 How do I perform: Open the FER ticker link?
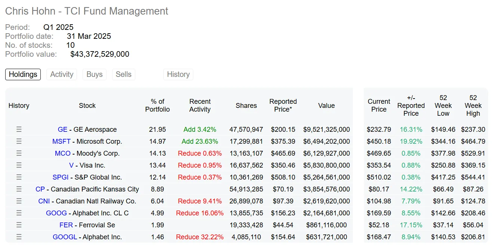click(x=66, y=225)
